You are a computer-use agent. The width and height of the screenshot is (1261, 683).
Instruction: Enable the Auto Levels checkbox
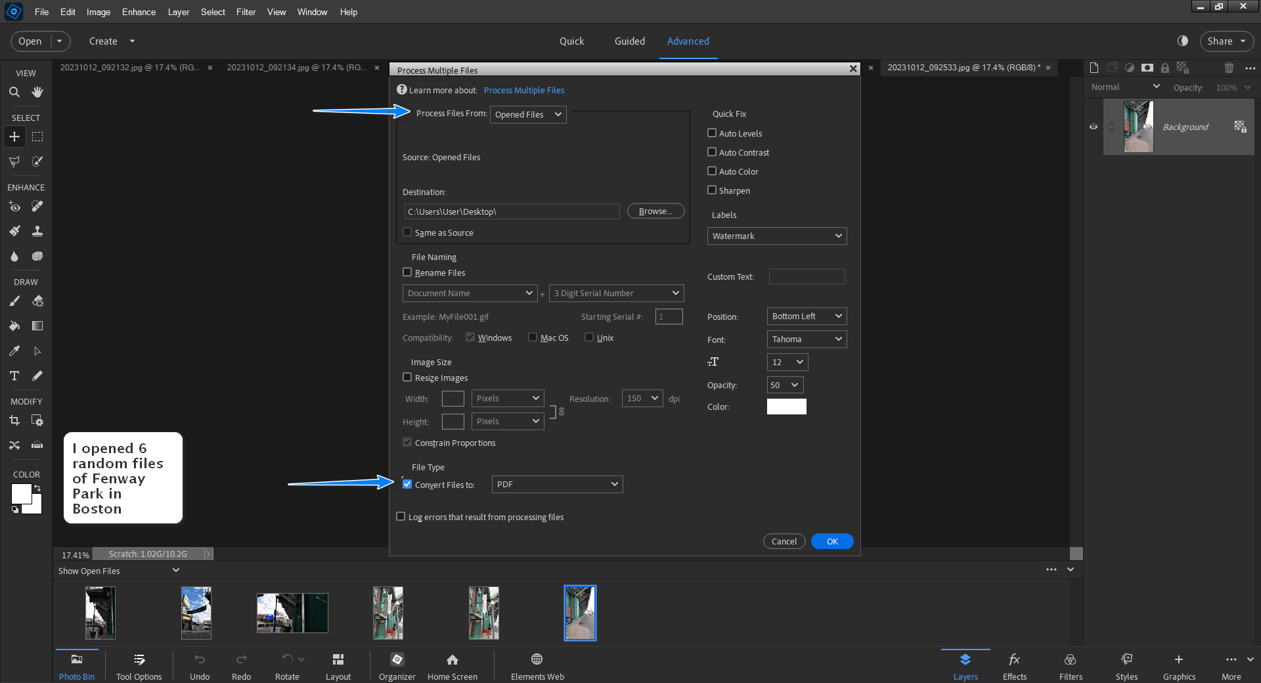pos(711,133)
